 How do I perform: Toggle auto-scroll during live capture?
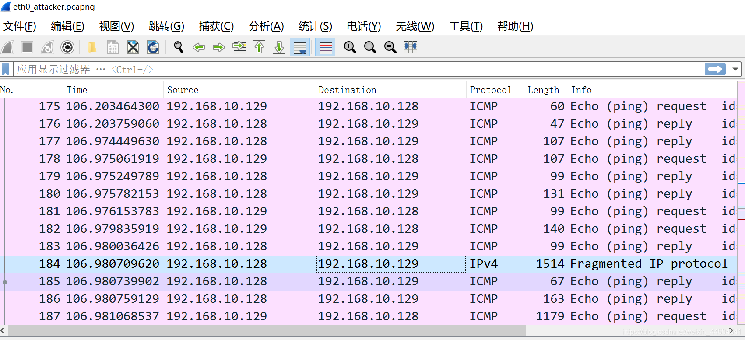point(300,47)
